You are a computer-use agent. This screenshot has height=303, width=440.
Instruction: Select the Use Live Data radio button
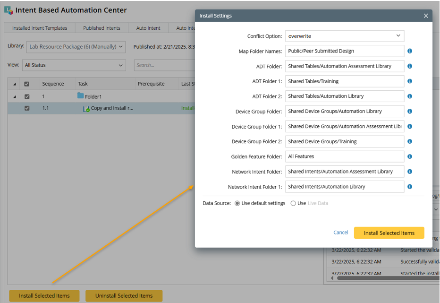[x=293, y=203]
